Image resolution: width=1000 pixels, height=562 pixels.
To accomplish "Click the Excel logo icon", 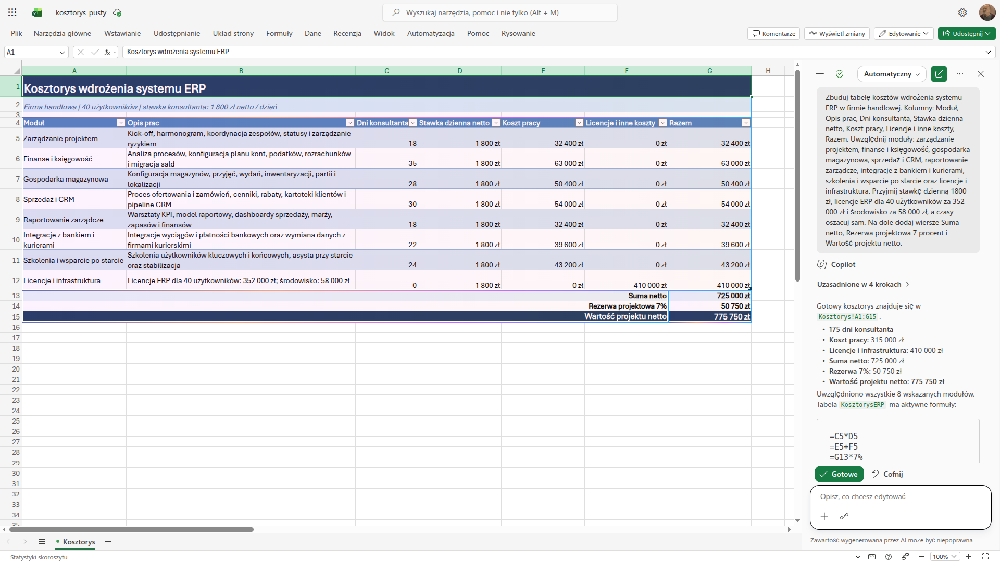I will (37, 12).
